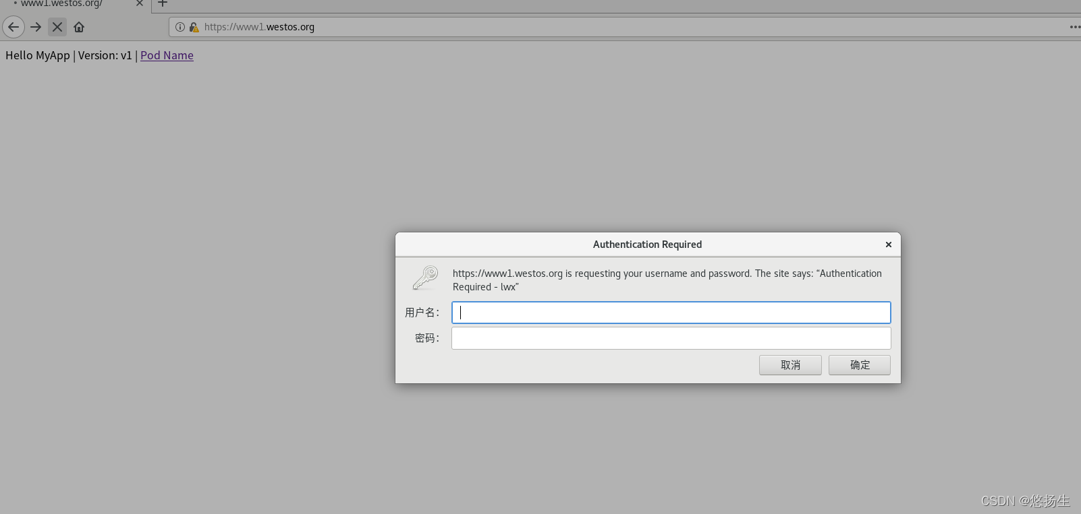Confirm credentials with the 确定 button
The width and height of the screenshot is (1081, 514).
coord(860,365)
